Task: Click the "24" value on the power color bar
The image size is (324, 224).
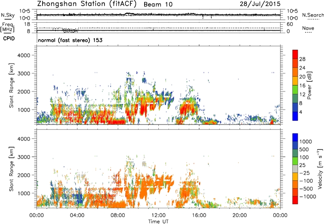Action: (302, 68)
